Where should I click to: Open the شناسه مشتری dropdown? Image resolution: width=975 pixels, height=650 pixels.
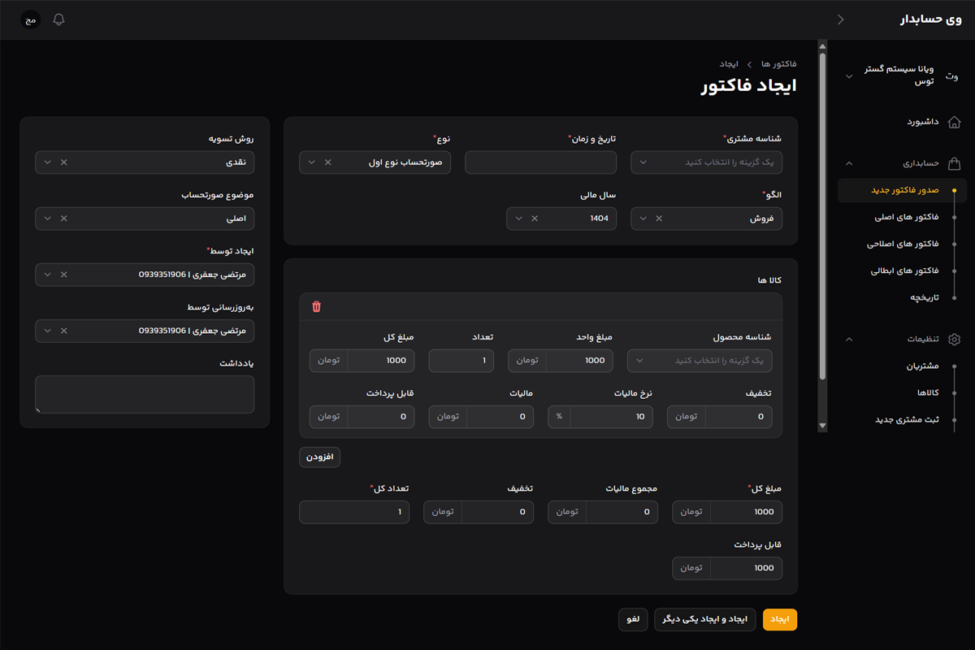[706, 162]
